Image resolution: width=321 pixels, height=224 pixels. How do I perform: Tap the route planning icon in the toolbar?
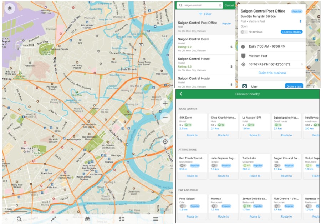(53, 219)
